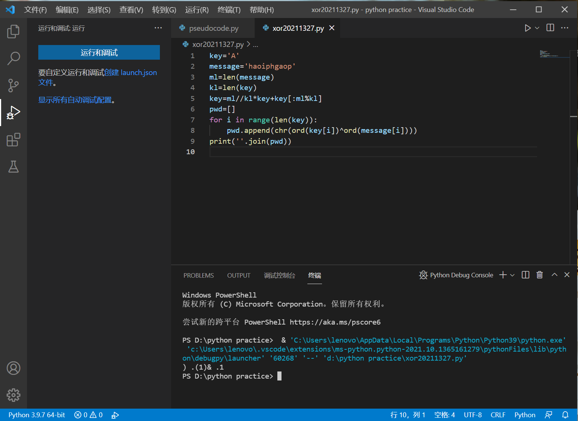Open the Explorer view in activity bar

coord(13,32)
